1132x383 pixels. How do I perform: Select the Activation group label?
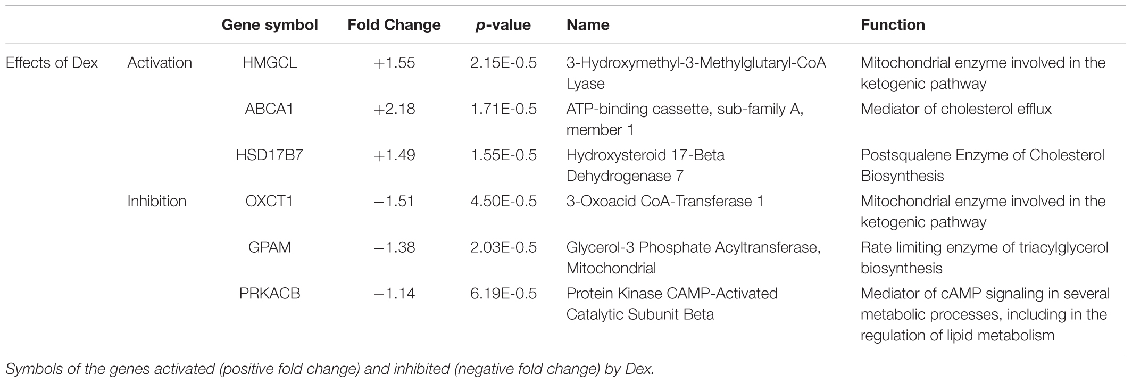click(x=160, y=63)
